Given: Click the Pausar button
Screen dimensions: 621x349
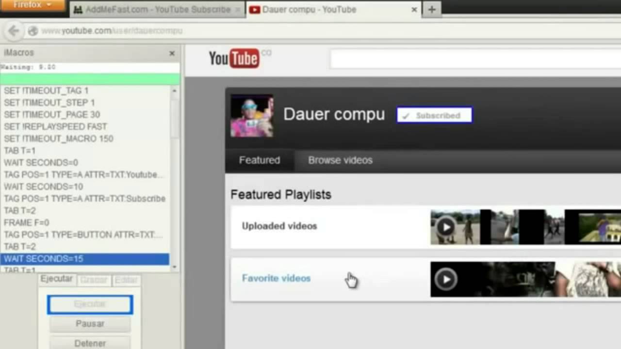Looking at the screenshot, I should 90,324.
